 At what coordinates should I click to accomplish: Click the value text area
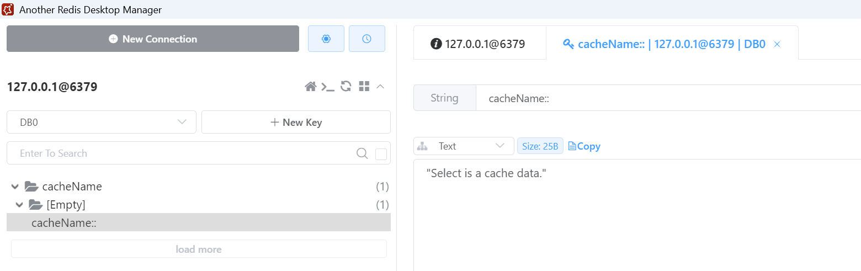pyautogui.click(x=637, y=215)
